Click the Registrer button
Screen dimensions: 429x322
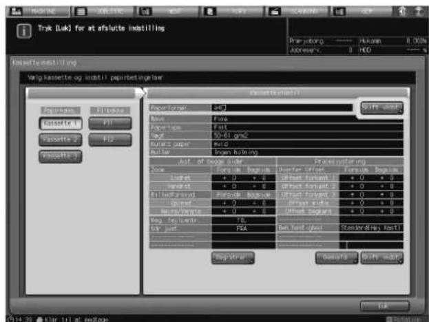(x=233, y=257)
